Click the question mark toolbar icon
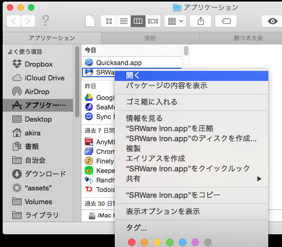Viewport: 282px width, 247px height. point(46,21)
